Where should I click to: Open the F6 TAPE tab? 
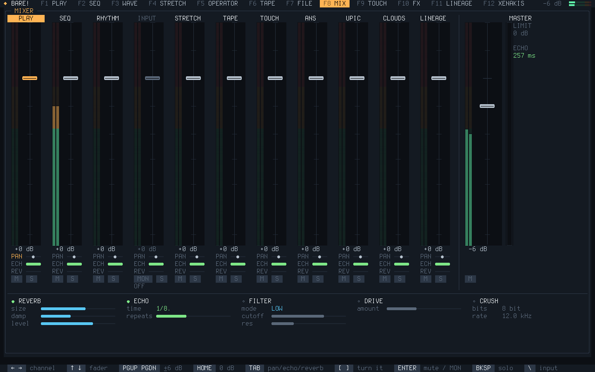262,4
